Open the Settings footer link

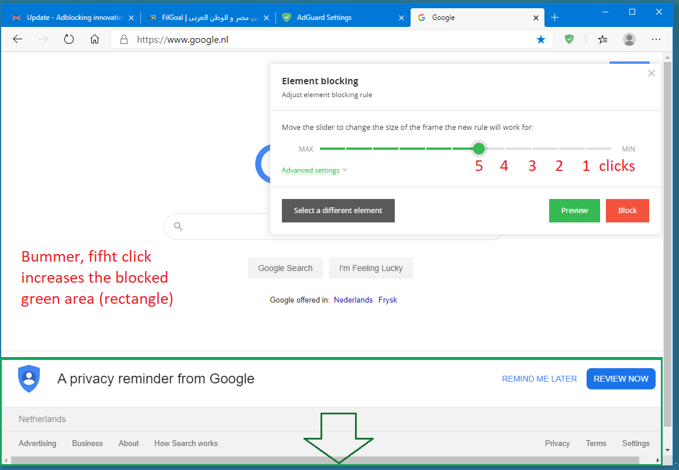[636, 443]
